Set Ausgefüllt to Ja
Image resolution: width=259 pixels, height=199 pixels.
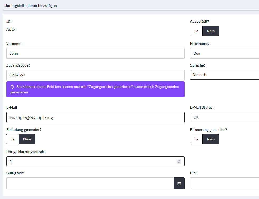(x=196, y=31)
